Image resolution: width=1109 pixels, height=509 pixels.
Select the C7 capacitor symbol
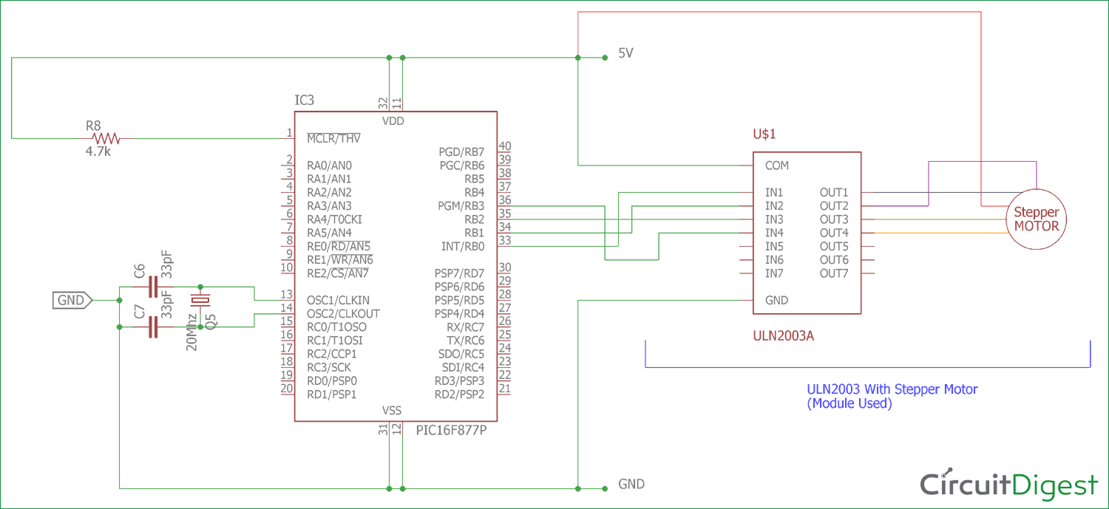(x=153, y=325)
